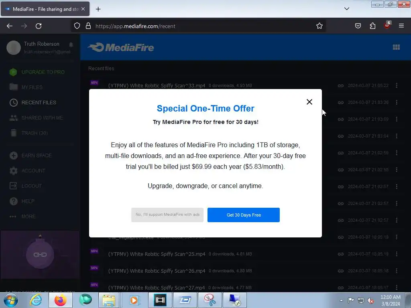The height and width of the screenshot is (308, 411).
Task: Reload the MediaFire page
Action: pyautogui.click(x=39, y=26)
